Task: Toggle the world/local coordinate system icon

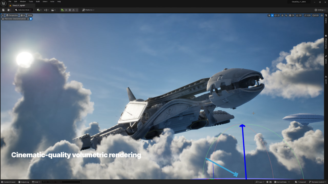Action: pyautogui.click(x=283, y=15)
